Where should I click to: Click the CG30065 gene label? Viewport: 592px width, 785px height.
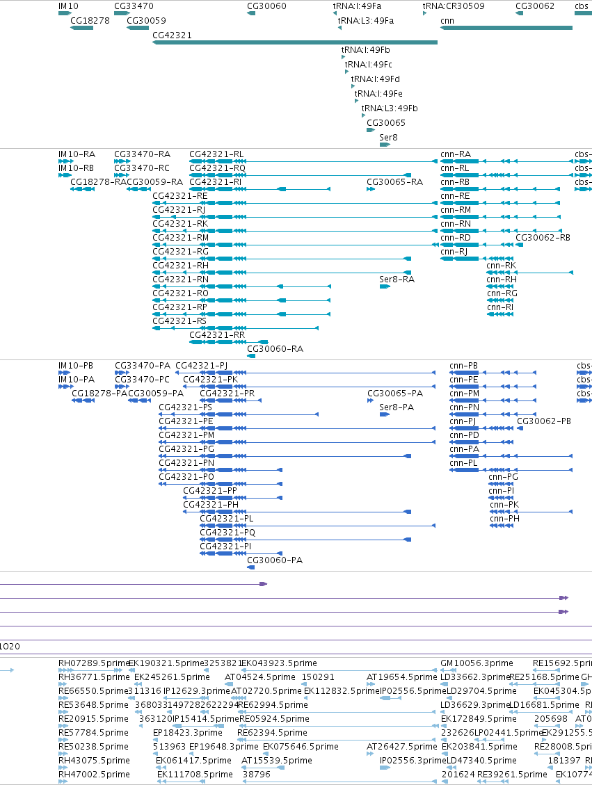coord(385,122)
